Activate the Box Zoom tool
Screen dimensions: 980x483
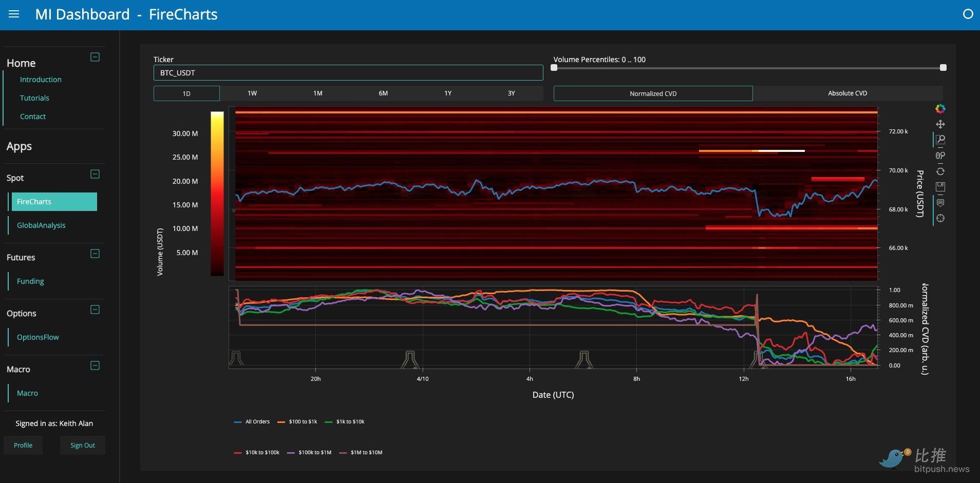click(940, 140)
